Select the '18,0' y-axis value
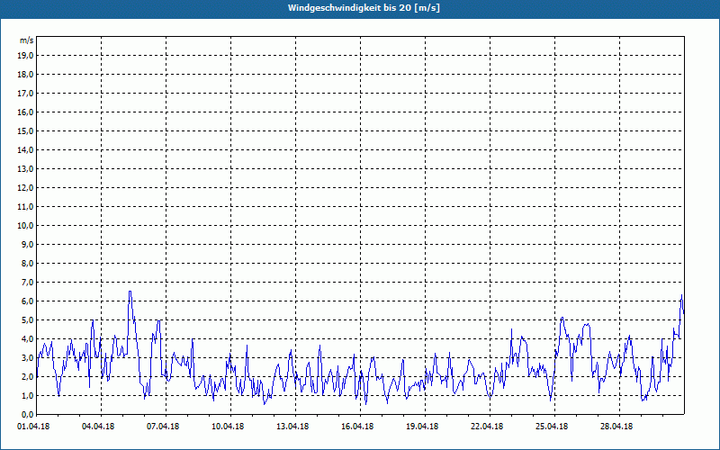 (26, 75)
